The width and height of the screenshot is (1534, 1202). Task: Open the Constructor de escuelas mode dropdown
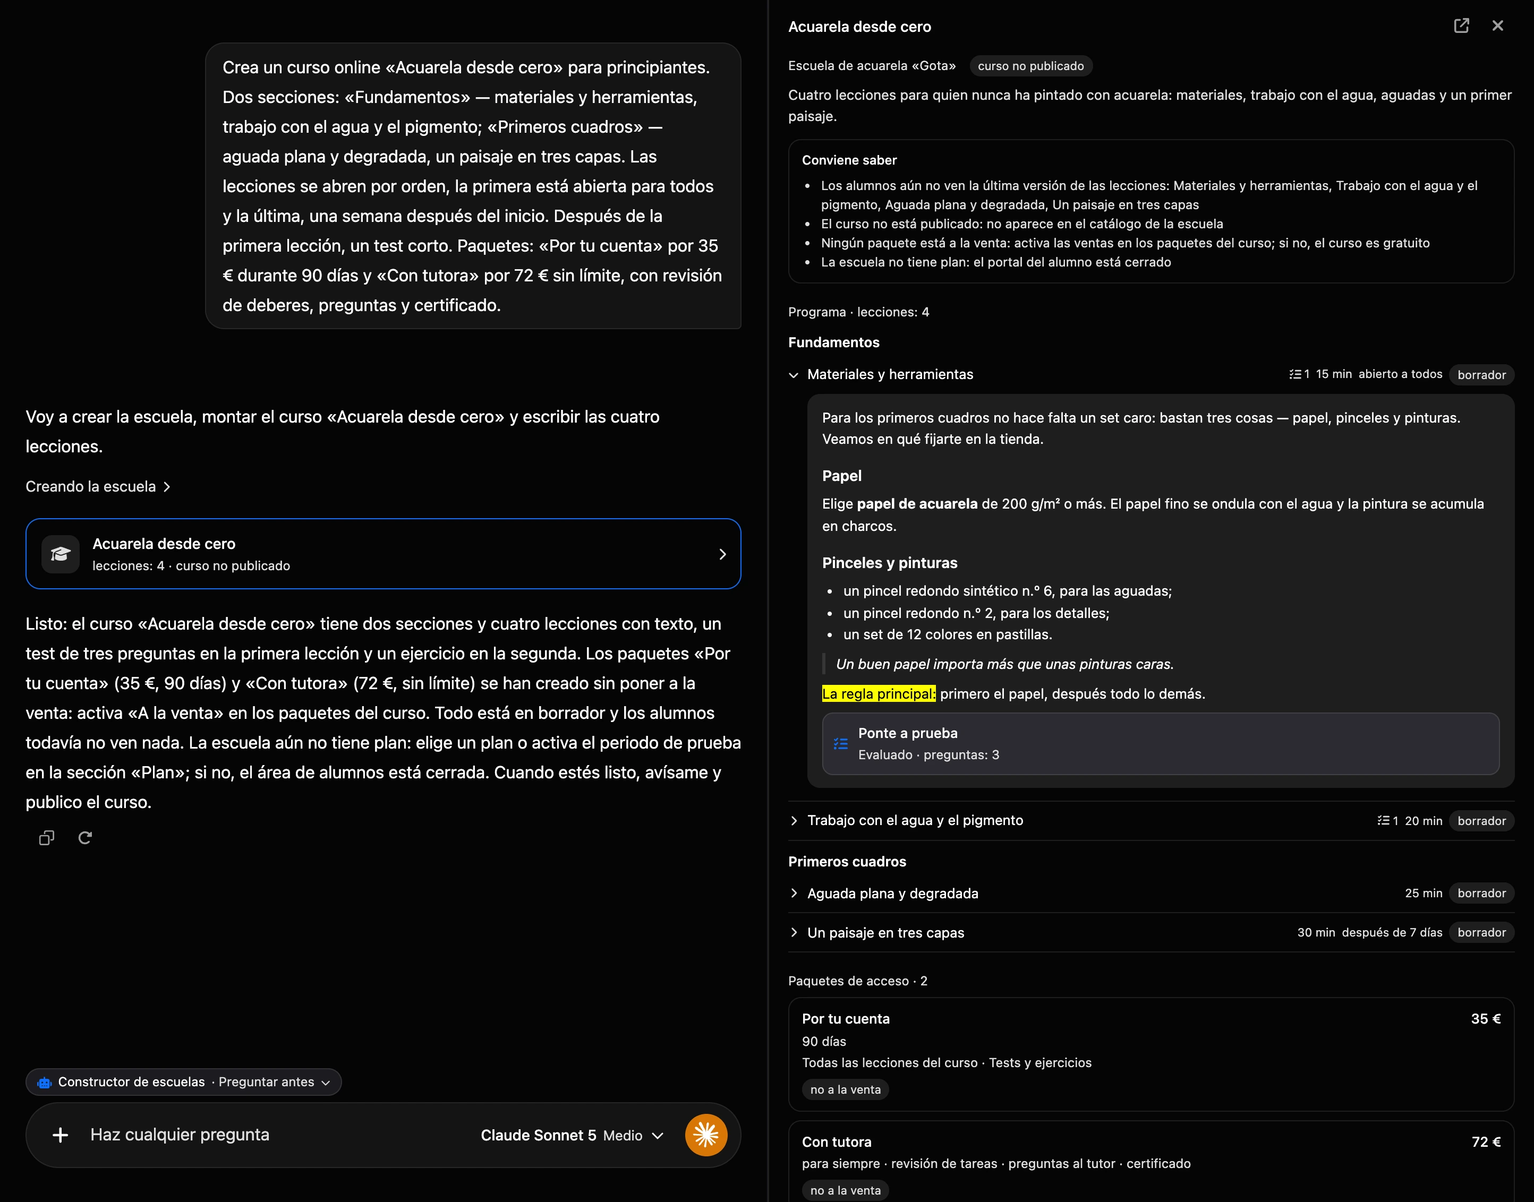(x=184, y=1081)
